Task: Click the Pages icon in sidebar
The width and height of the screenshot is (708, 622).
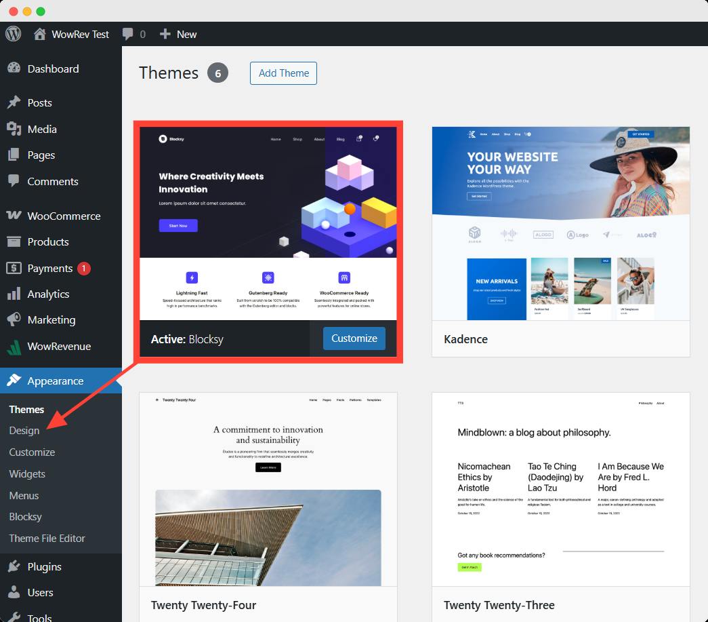Action: point(14,155)
